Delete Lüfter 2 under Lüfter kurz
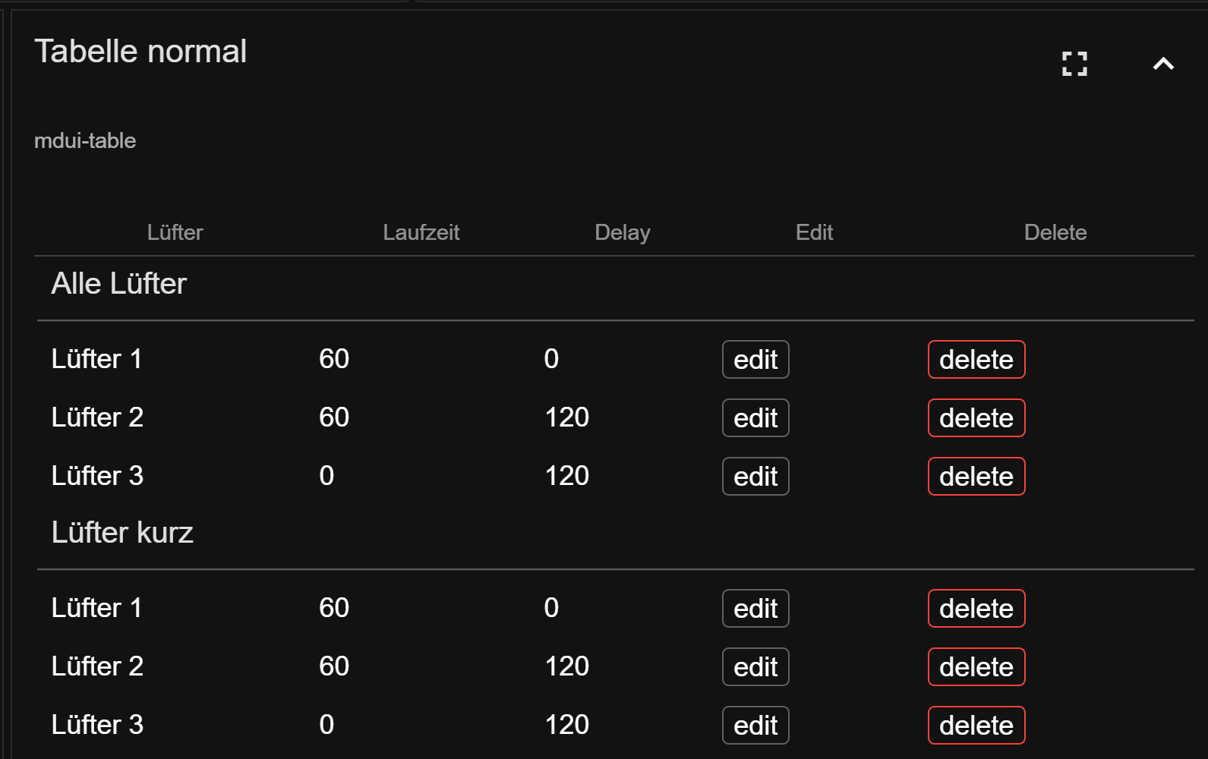Screen dimensions: 1208x759 point(976,667)
